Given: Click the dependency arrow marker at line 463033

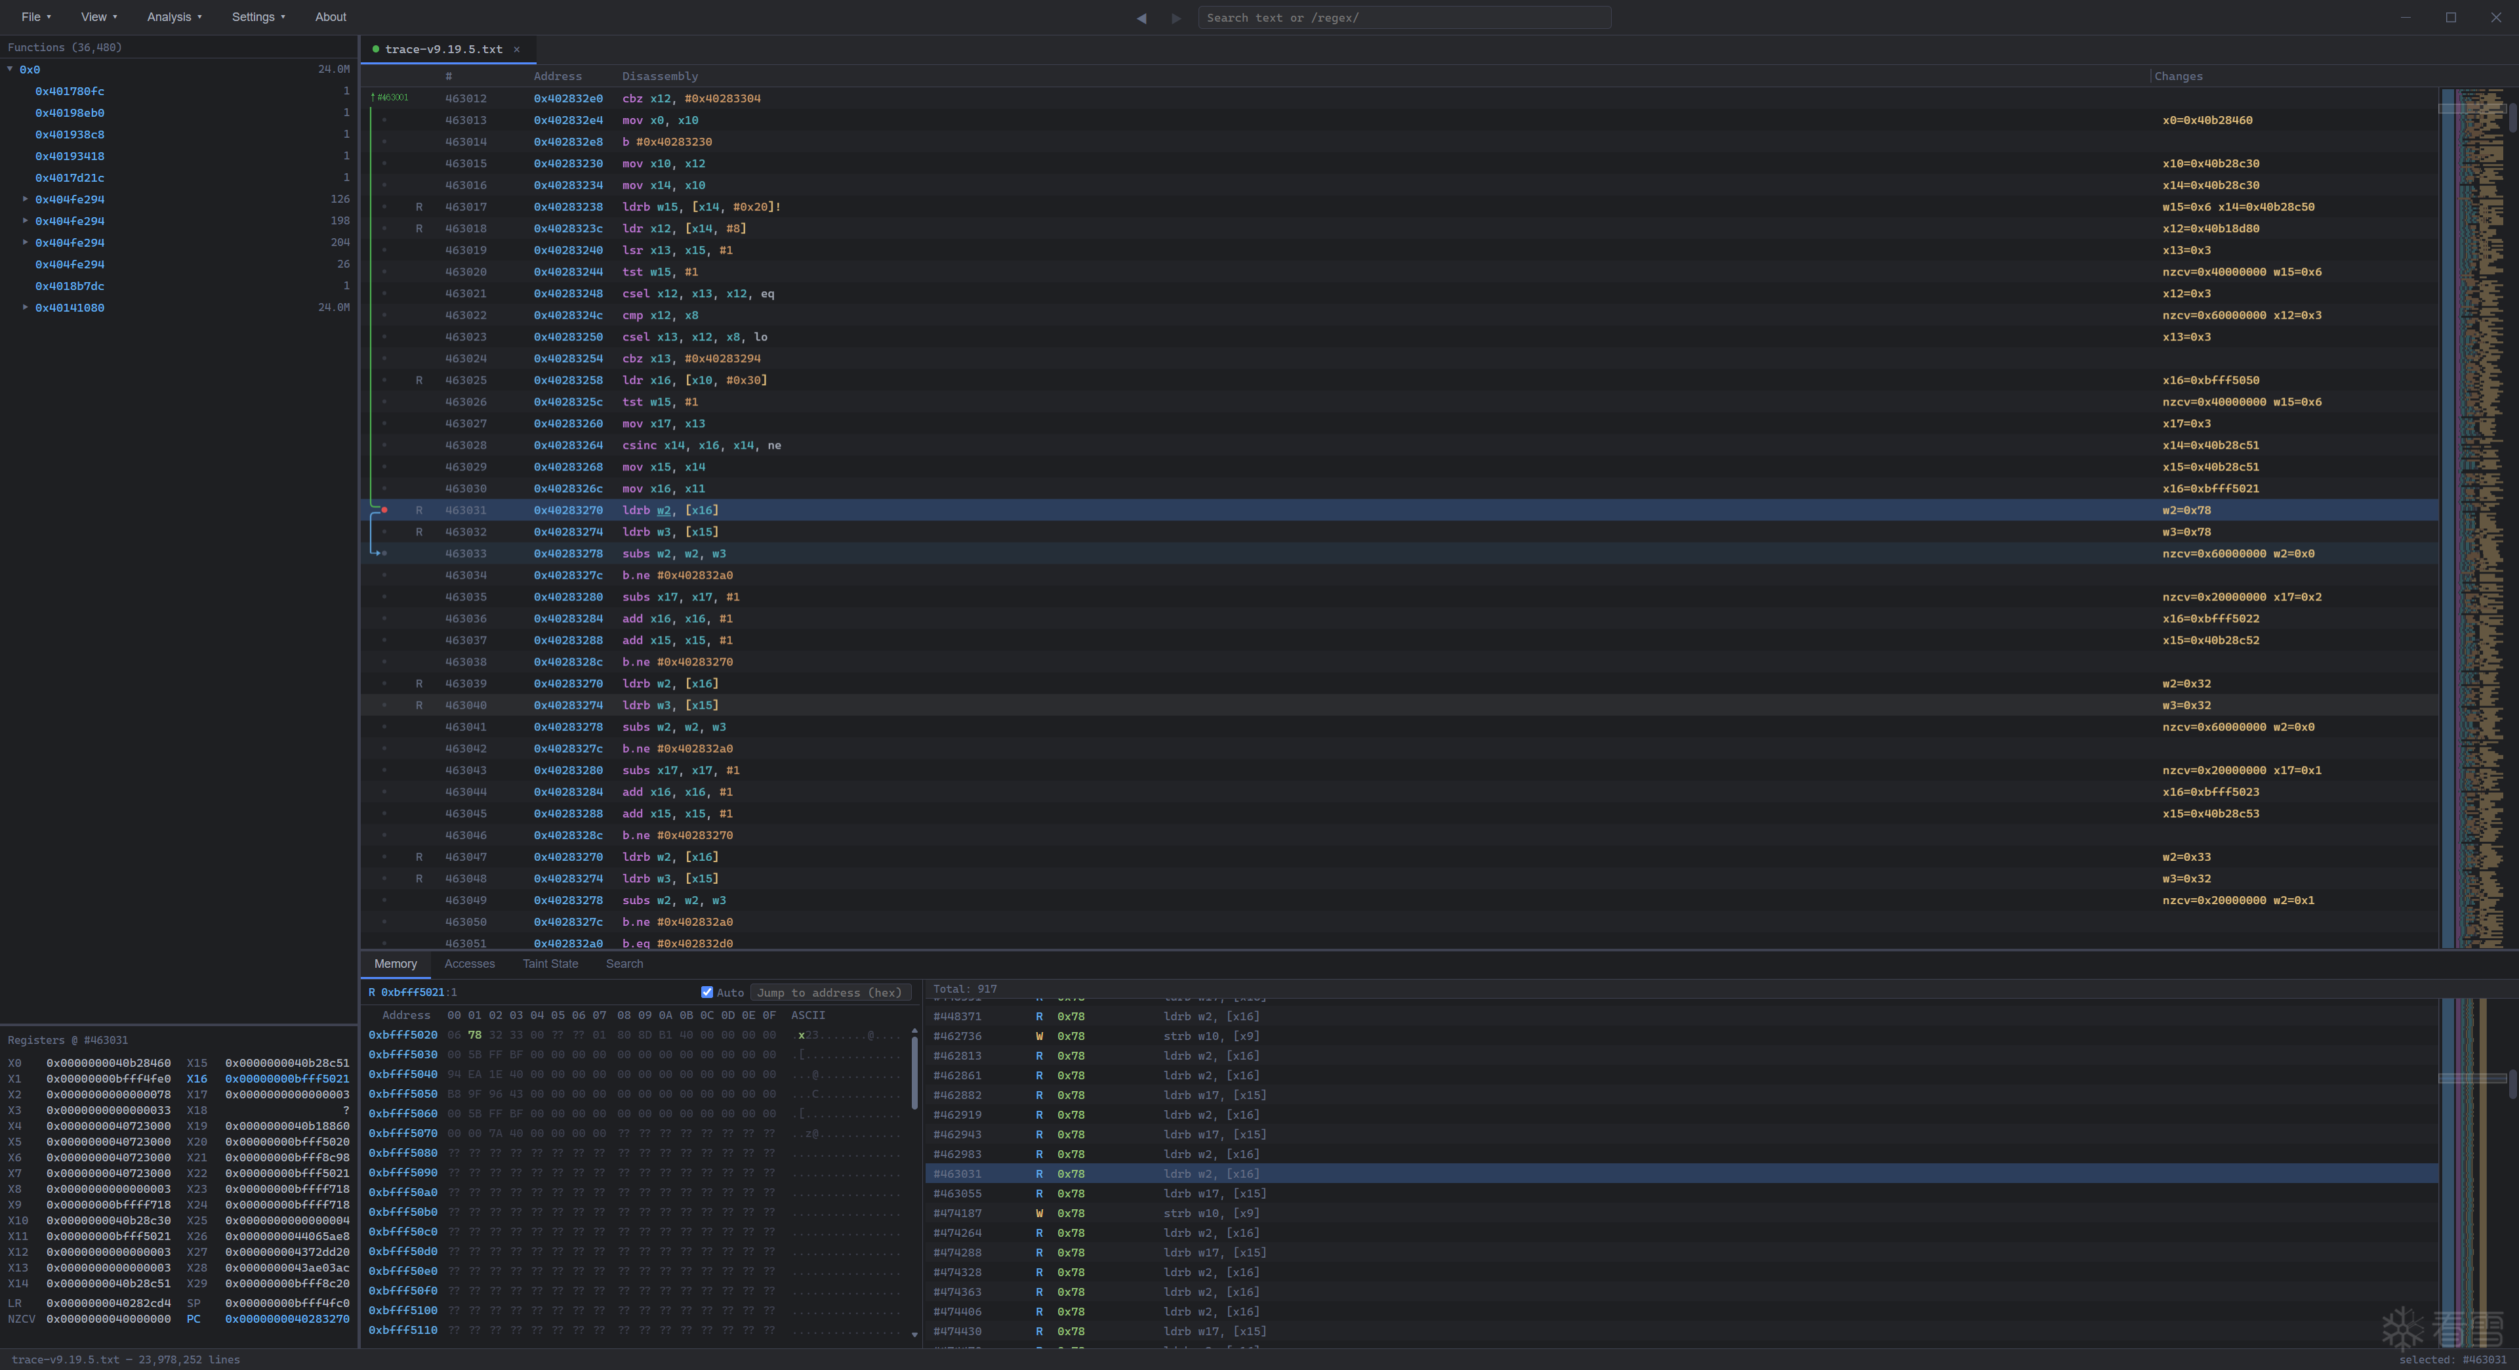Looking at the screenshot, I should tap(379, 554).
